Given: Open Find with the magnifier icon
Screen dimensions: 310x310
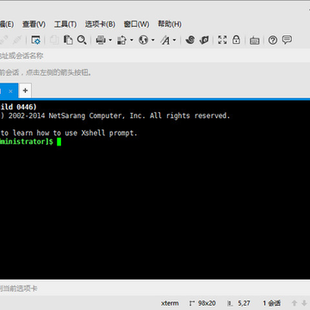Looking at the screenshot, I should pos(82,40).
